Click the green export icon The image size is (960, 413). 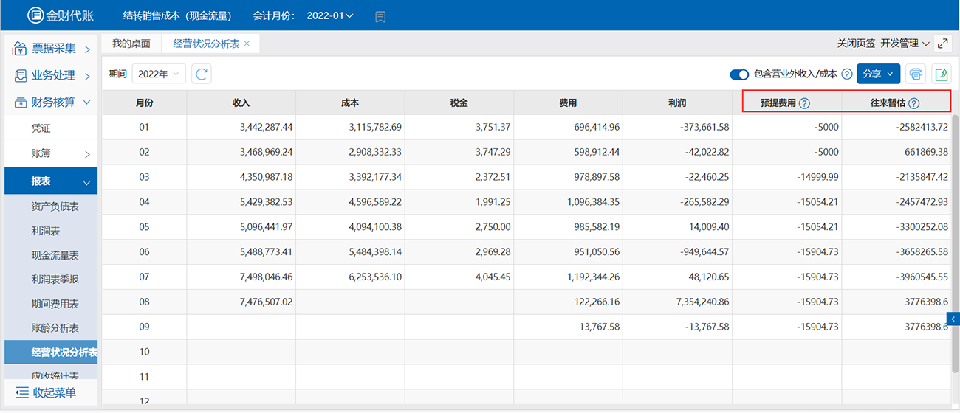942,74
